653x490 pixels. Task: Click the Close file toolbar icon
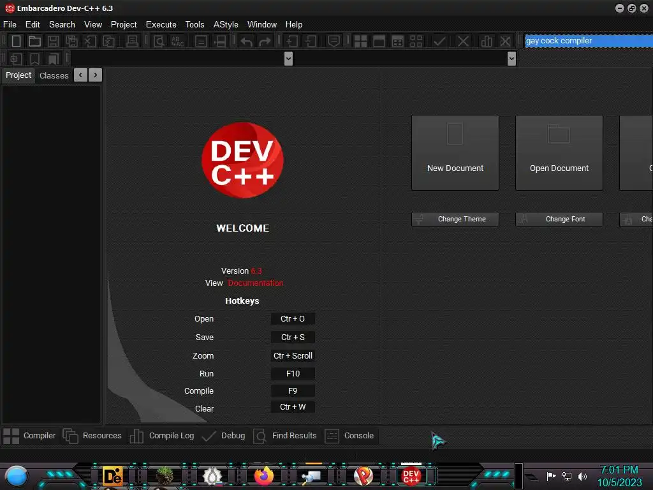[x=90, y=41]
